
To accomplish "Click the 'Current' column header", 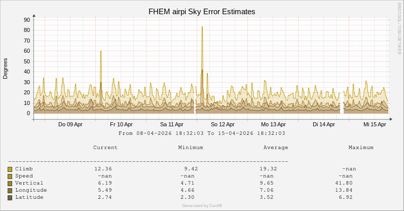I will coord(105,148).
